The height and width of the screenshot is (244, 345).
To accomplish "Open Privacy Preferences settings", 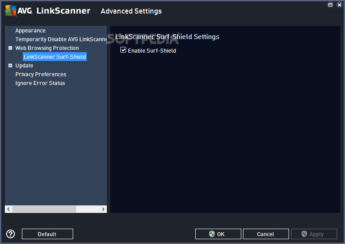I will click(41, 74).
